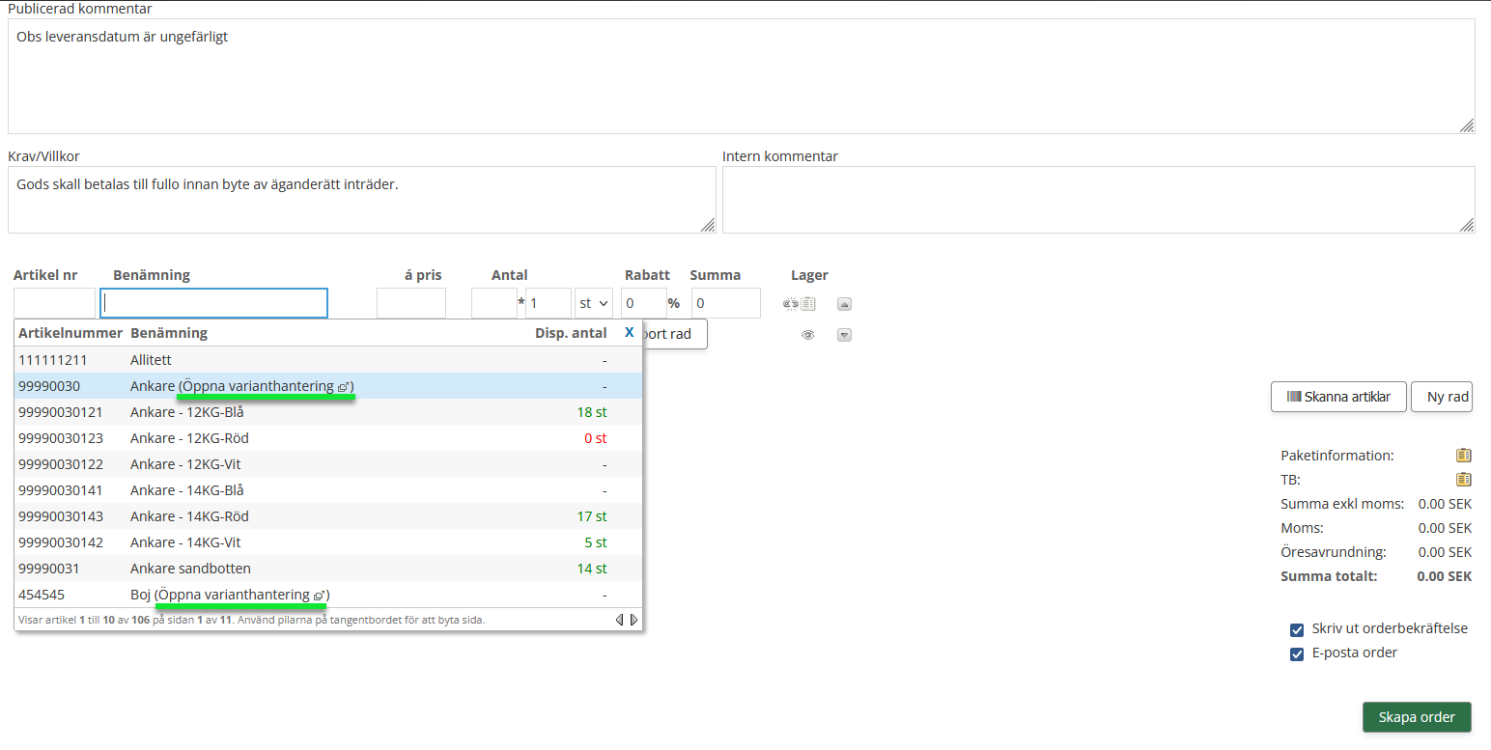The image size is (1491, 750).
Task: Click the link/unlink article icon under Lager
Action: coord(790,304)
